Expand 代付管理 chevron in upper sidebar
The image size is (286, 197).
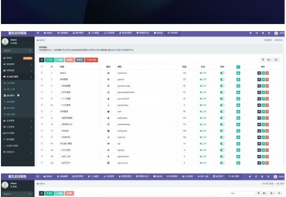pos(31,133)
